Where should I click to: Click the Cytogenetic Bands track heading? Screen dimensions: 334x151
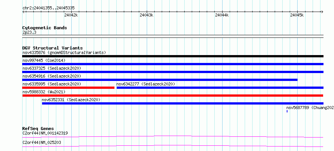point(45,28)
